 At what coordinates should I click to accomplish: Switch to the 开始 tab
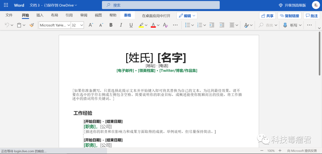pos(25,15)
